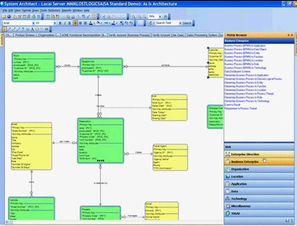Open the Reports menu
Screen dimensions: 297x226
67,10
